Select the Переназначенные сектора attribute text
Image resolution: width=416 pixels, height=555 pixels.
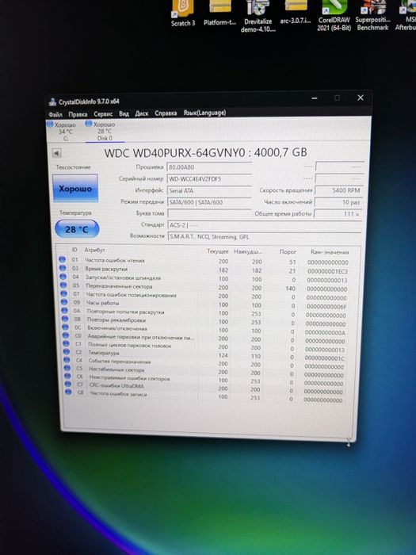[119, 286]
